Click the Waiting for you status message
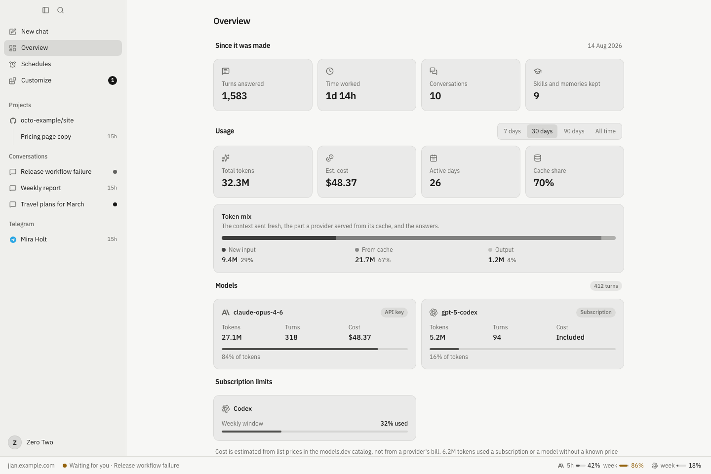 121,466
